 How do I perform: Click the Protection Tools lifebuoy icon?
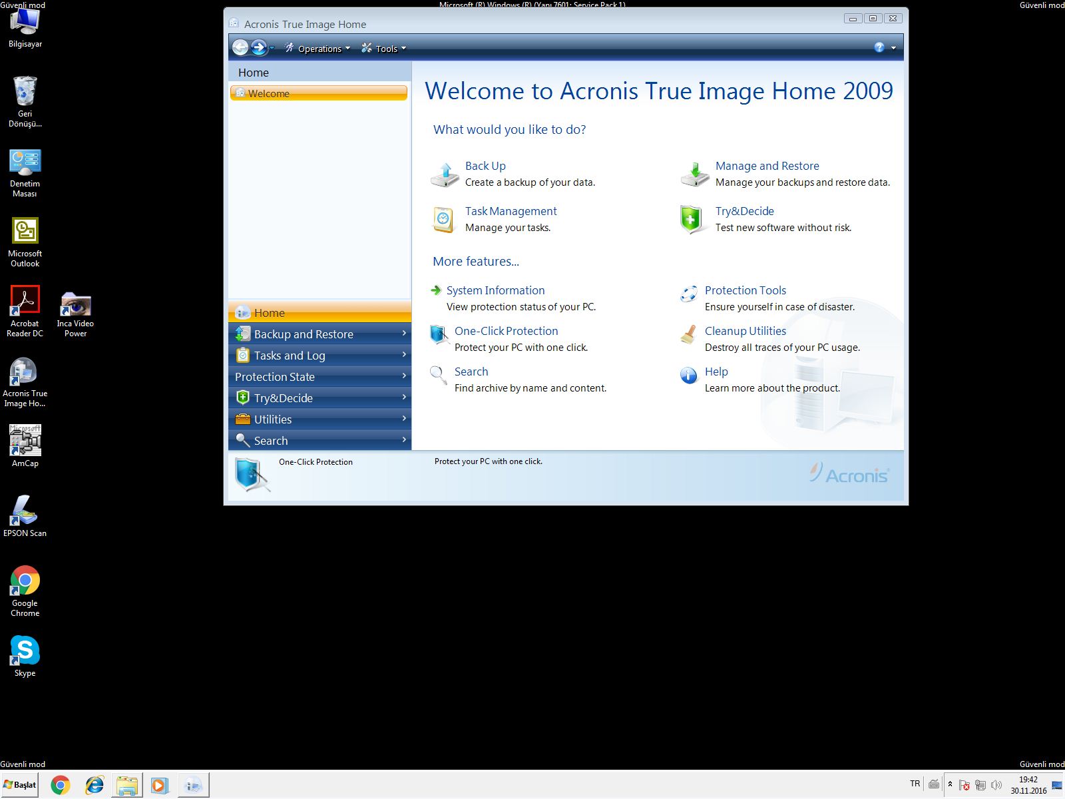click(689, 293)
